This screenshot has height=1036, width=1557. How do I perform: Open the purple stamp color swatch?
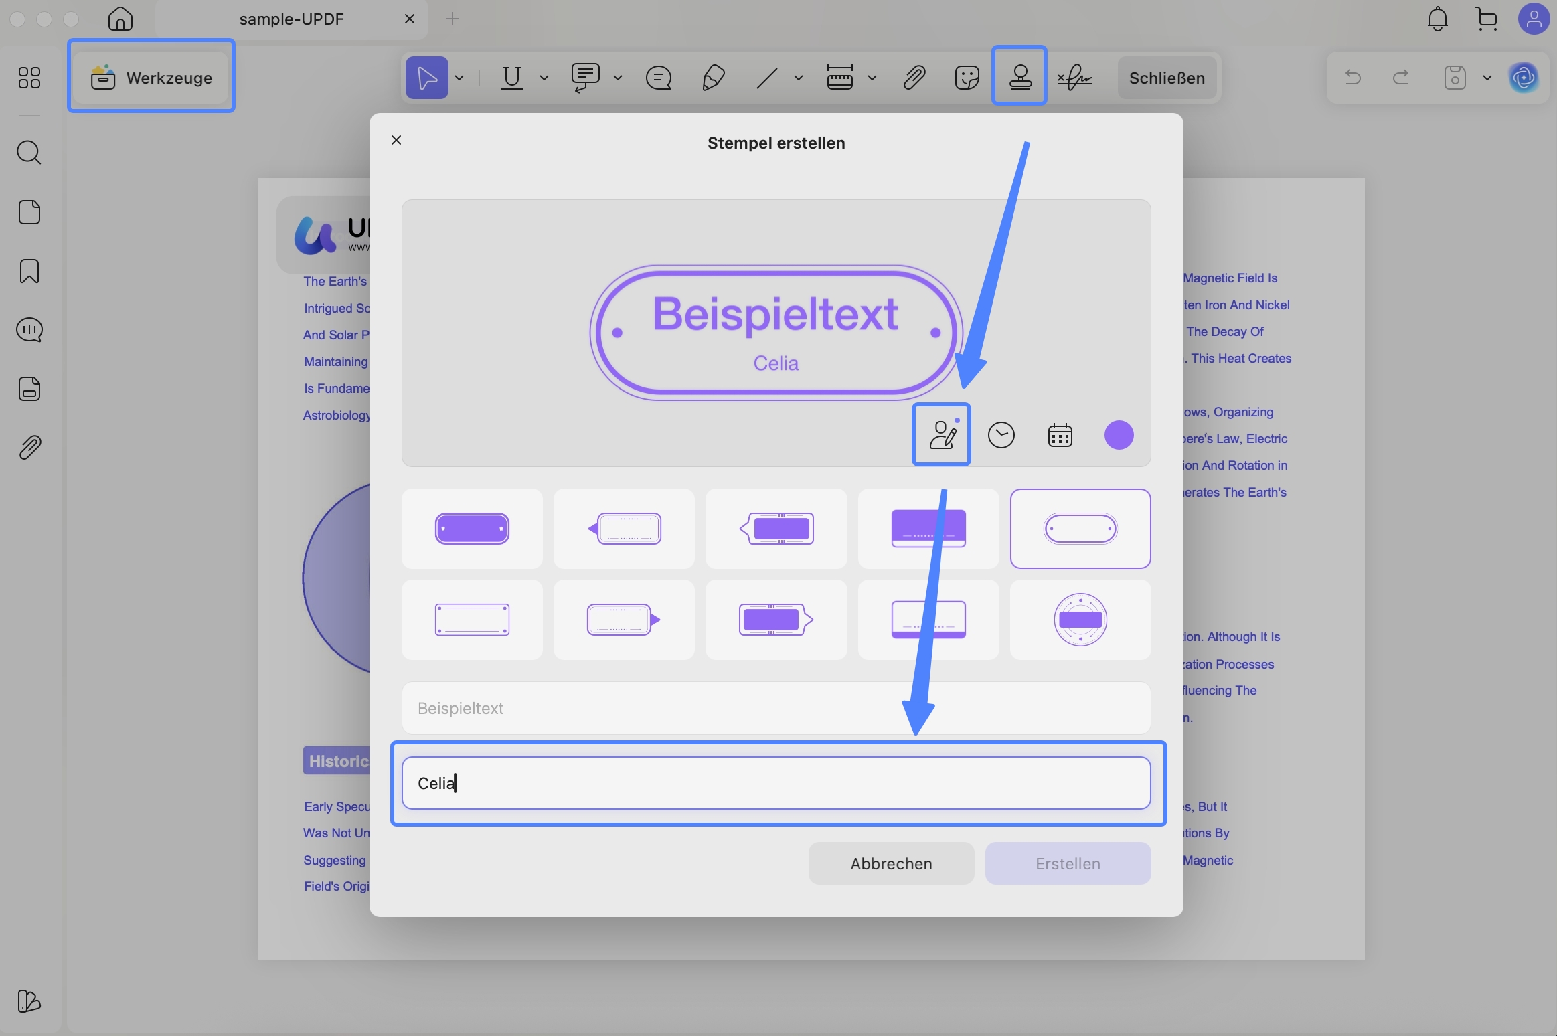(1119, 436)
